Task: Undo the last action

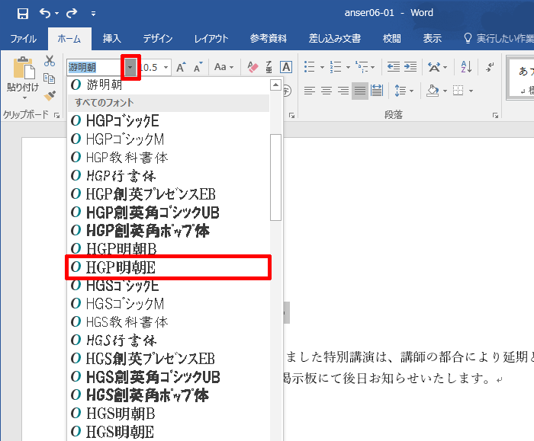Action: click(44, 13)
